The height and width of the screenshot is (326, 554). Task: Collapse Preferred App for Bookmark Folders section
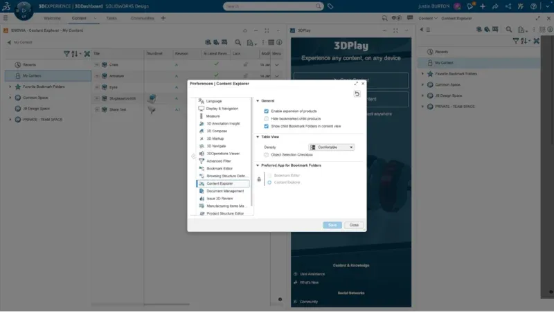(258, 165)
